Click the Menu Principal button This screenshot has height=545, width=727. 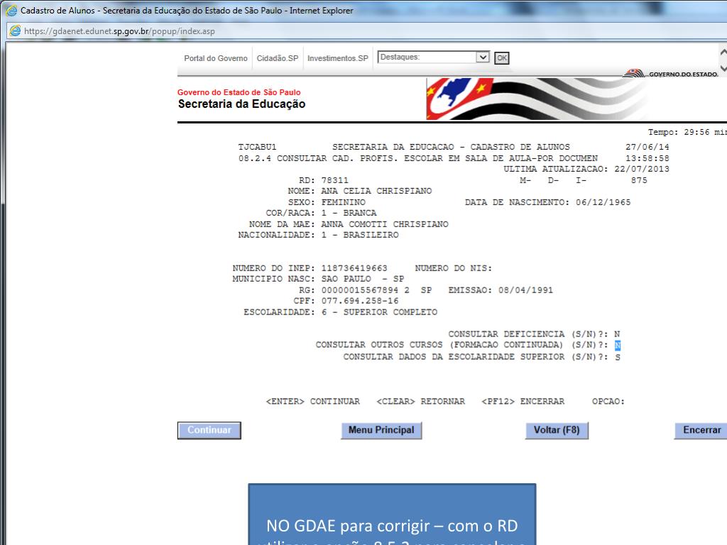tap(381, 430)
